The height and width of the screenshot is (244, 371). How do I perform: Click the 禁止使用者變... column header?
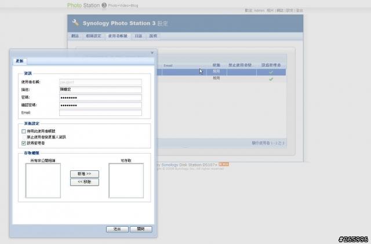[242, 65]
